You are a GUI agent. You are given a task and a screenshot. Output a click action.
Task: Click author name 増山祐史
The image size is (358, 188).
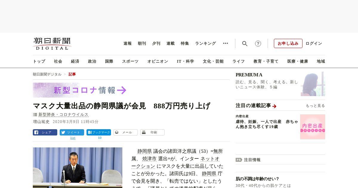(41, 122)
